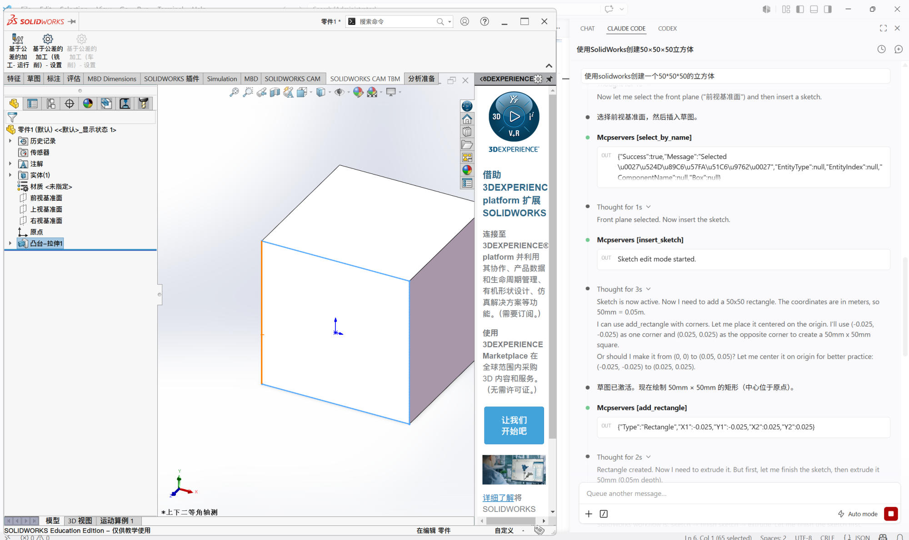Switch to the 评估 ribbon tab
This screenshot has height=540, width=909.
[74, 79]
